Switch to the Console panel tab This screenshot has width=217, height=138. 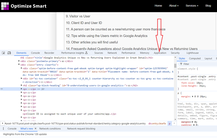pyautogui.click(x=36, y=53)
